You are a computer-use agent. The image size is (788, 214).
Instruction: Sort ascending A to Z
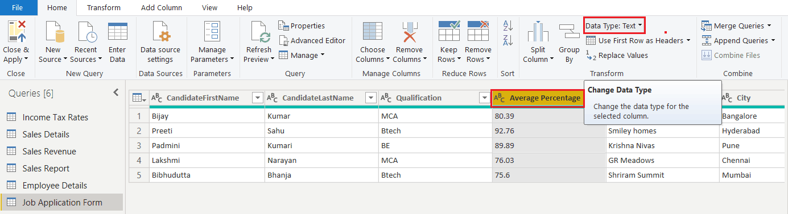(x=508, y=26)
